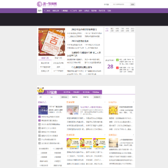Open the second bold headline starting with 2022年
Image resolution: width=168 pixels, height=168 pixels.
pos(80,41)
